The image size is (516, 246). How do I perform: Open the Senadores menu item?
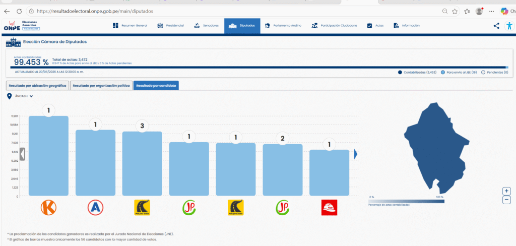pyautogui.click(x=206, y=26)
